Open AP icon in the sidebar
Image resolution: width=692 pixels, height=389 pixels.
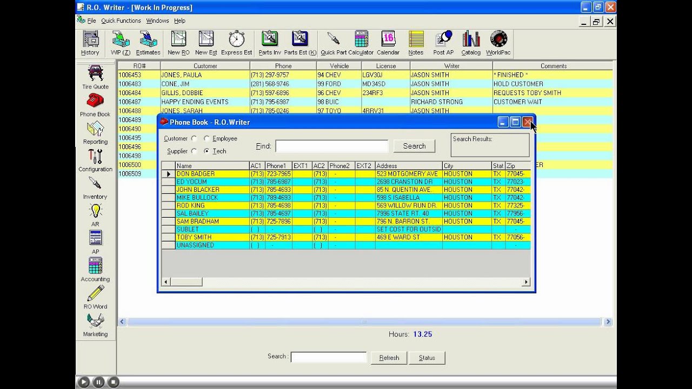tap(95, 243)
